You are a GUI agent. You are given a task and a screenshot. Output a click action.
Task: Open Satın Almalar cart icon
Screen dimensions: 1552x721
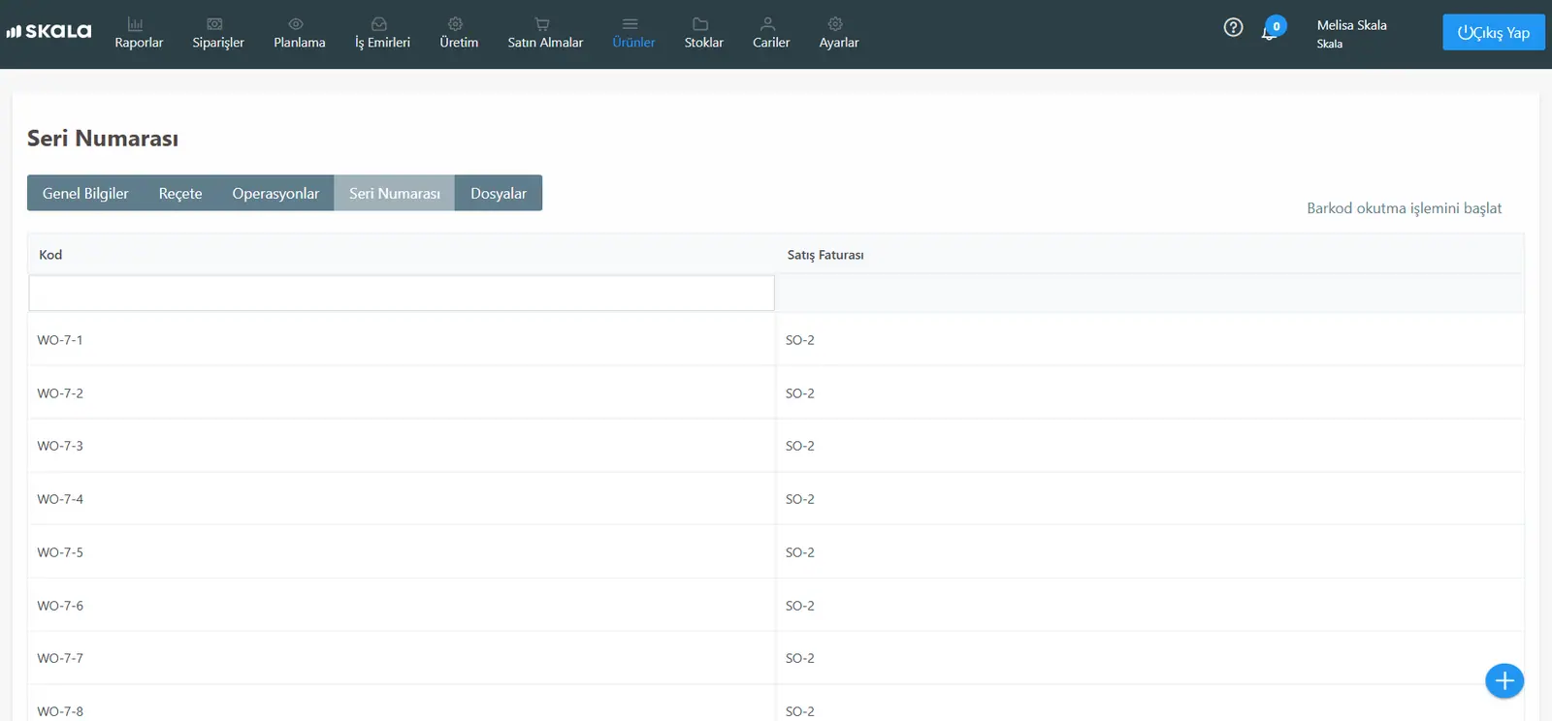542,24
